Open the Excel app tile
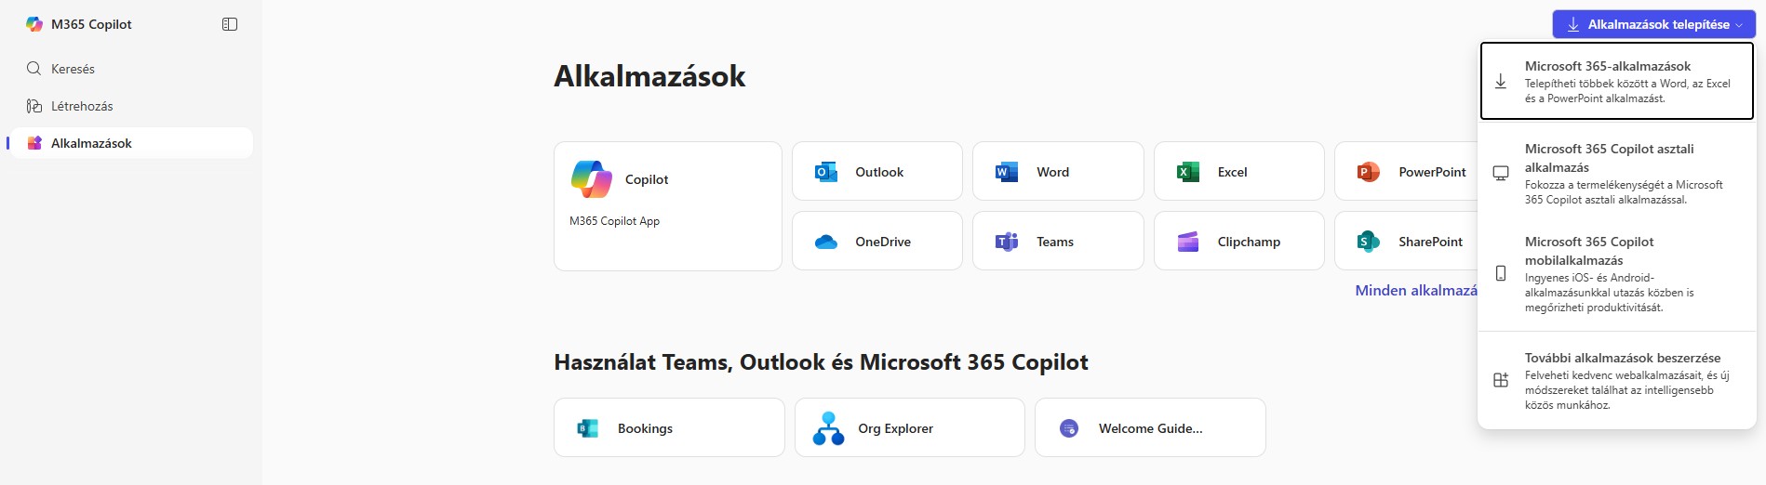The width and height of the screenshot is (1766, 485). click(x=1238, y=172)
